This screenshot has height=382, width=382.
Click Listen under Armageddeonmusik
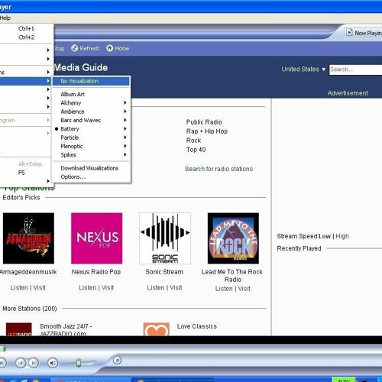(19, 287)
